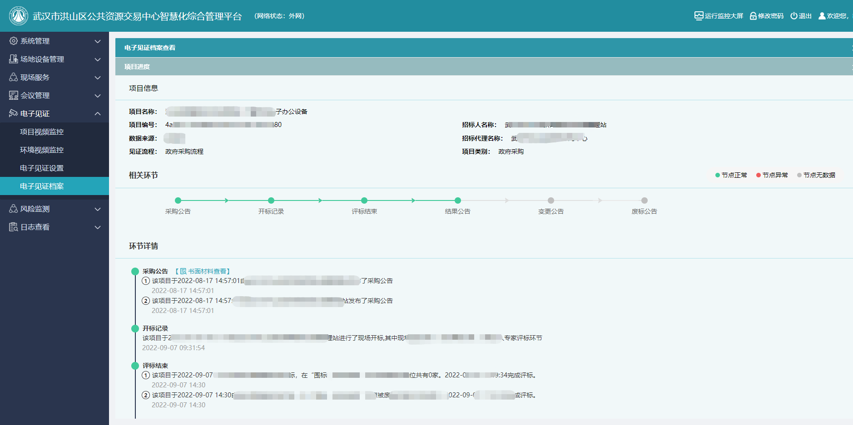Select the 变更公告 progress node
Viewport: 853px width, 425px height.
(x=551, y=200)
